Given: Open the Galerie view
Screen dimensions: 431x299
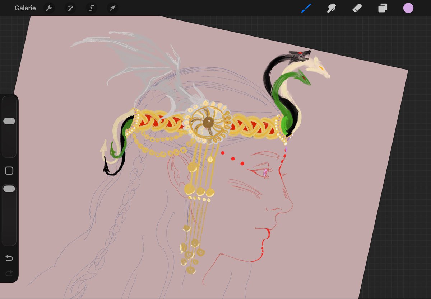Looking at the screenshot, I should 25,8.
